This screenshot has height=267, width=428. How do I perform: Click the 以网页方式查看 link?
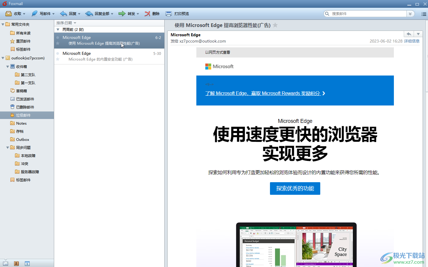pos(218,52)
